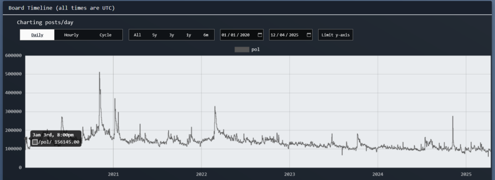Screen dimensions: 495x180
Task: Switch to Hourly chart mode
Action: tap(72, 35)
